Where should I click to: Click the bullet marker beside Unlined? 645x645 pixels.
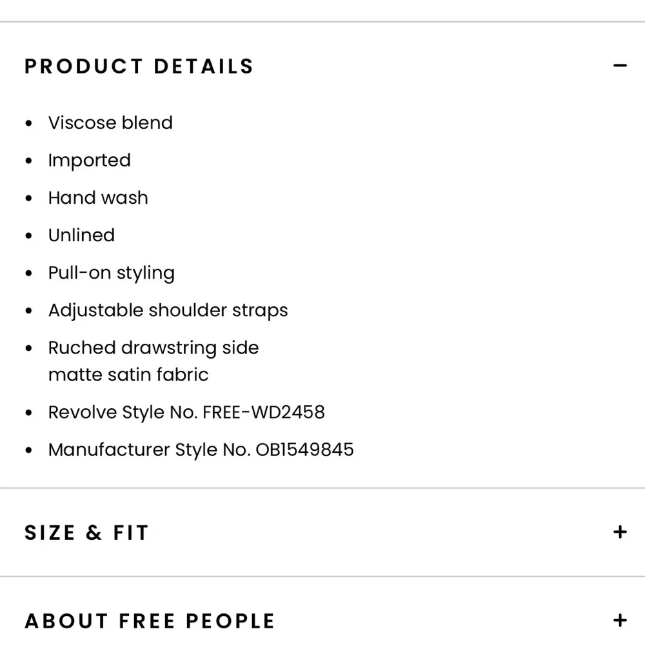pyautogui.click(x=29, y=235)
